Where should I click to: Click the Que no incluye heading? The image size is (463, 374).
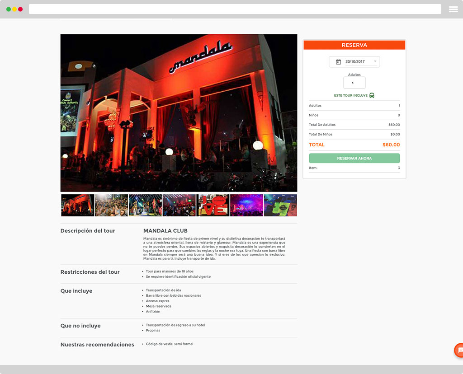[x=80, y=326]
